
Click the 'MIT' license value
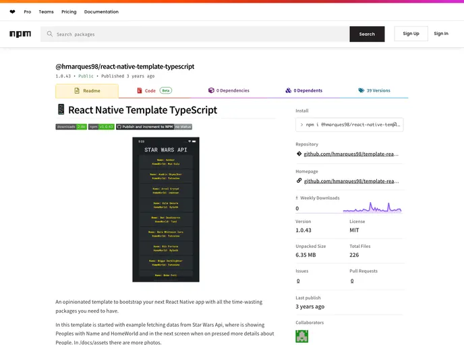tap(354, 230)
